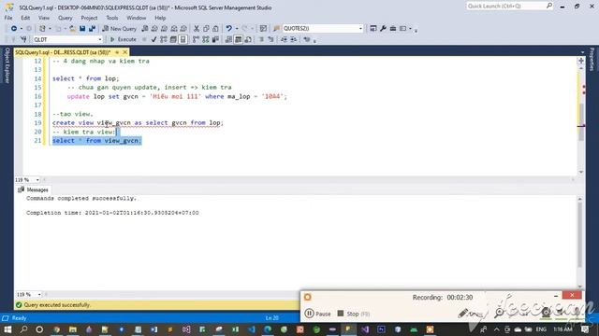Expand the Object Explorer side tab

[7, 65]
